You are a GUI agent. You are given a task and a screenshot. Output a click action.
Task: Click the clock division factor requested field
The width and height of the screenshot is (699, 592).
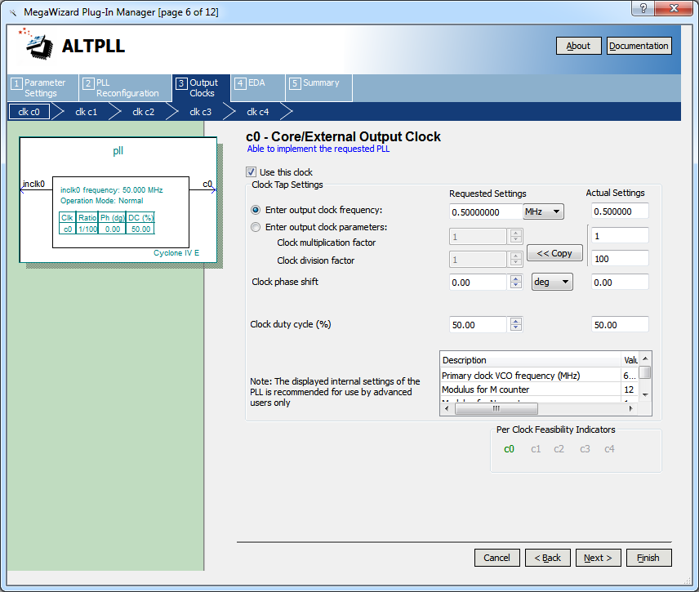pos(478,260)
